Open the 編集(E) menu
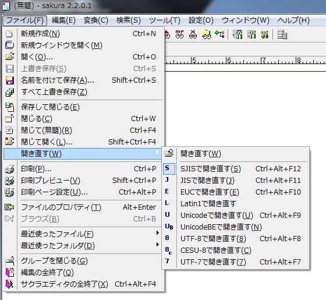326x300 pixels. pos(63,20)
